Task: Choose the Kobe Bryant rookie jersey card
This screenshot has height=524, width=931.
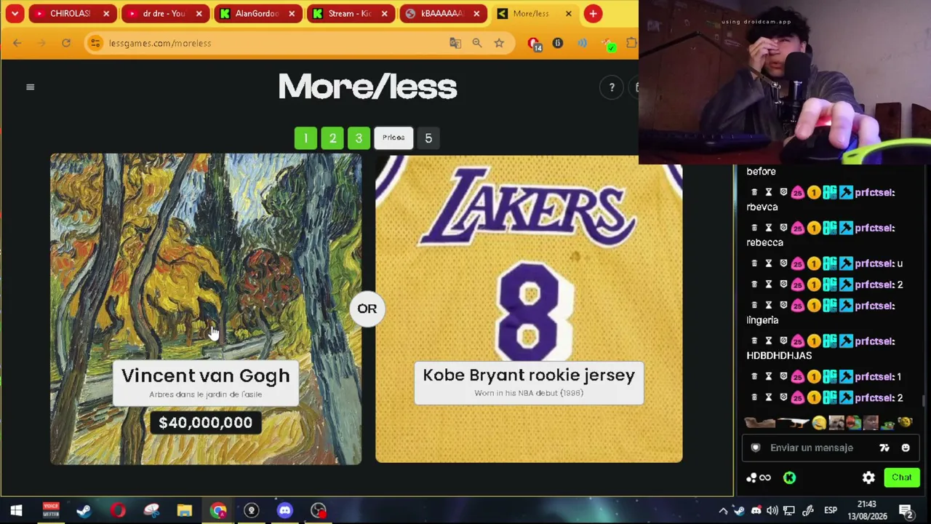Action: pyautogui.click(x=529, y=309)
